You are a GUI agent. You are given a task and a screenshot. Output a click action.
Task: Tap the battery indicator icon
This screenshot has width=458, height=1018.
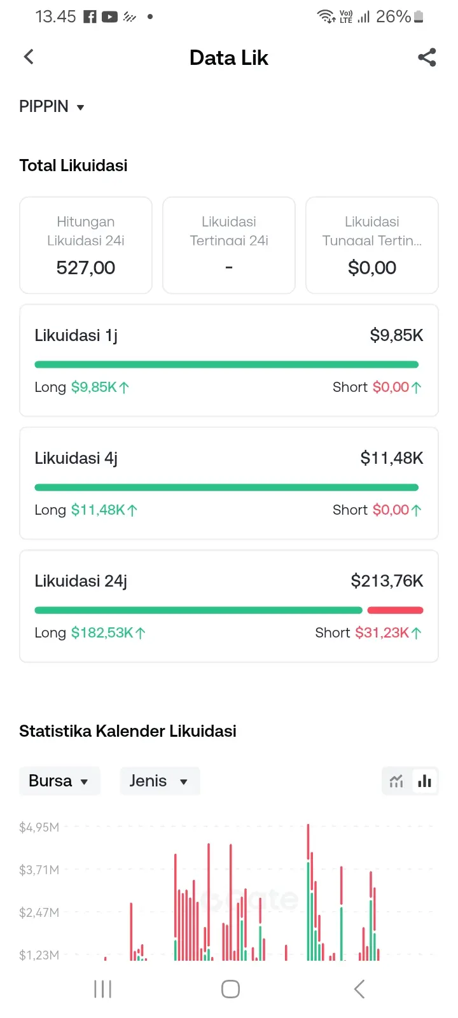419,17
